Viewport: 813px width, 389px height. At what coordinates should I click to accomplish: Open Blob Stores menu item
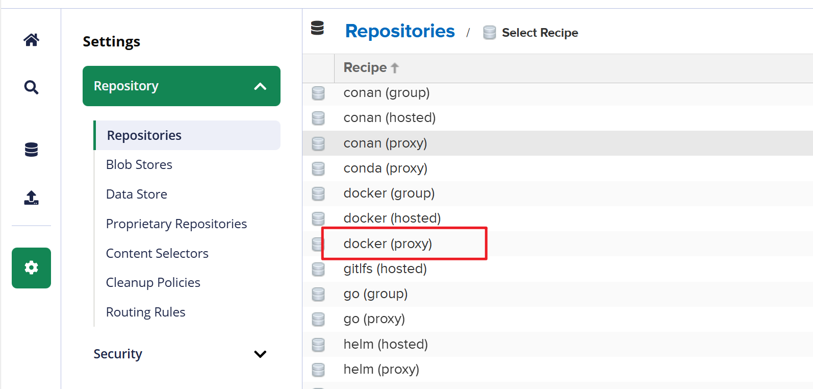pyautogui.click(x=139, y=164)
